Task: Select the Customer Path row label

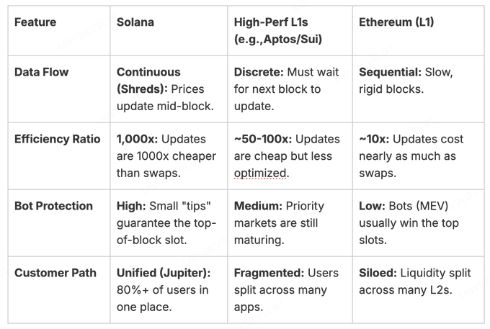Action: coord(55,273)
